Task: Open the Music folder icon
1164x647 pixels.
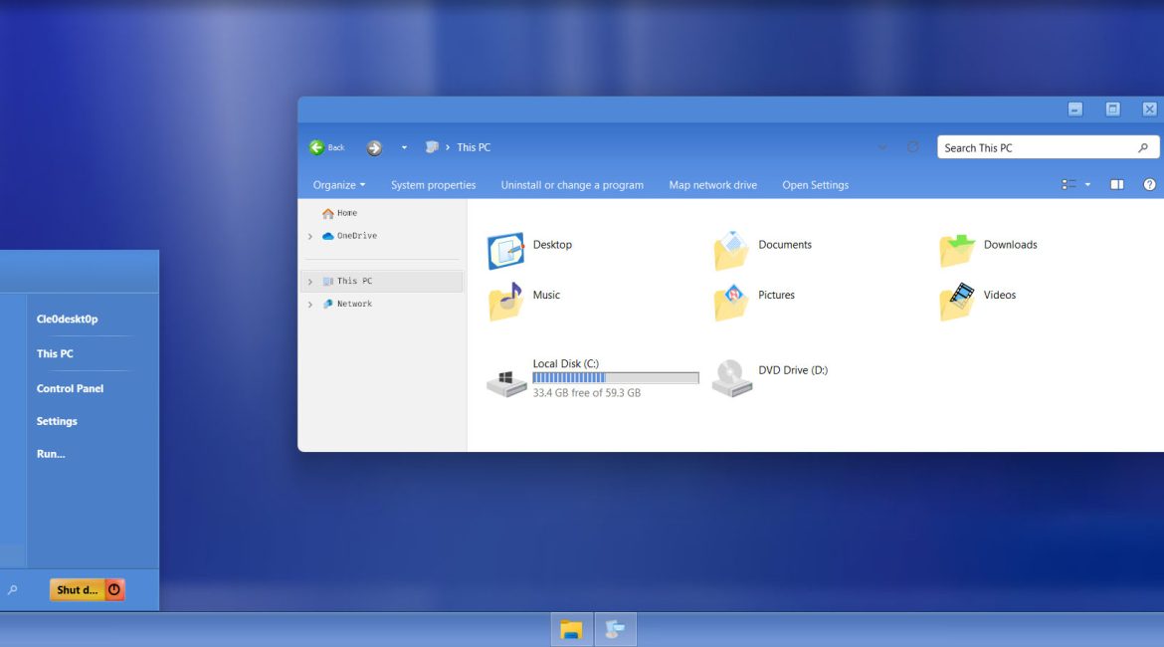Action: pyautogui.click(x=505, y=302)
